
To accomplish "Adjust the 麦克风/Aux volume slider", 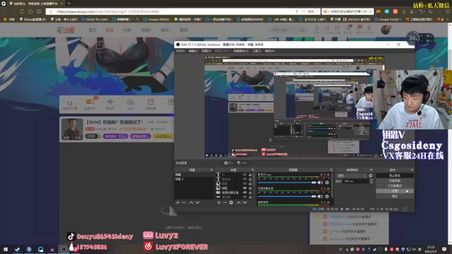I will pyautogui.click(x=287, y=182).
